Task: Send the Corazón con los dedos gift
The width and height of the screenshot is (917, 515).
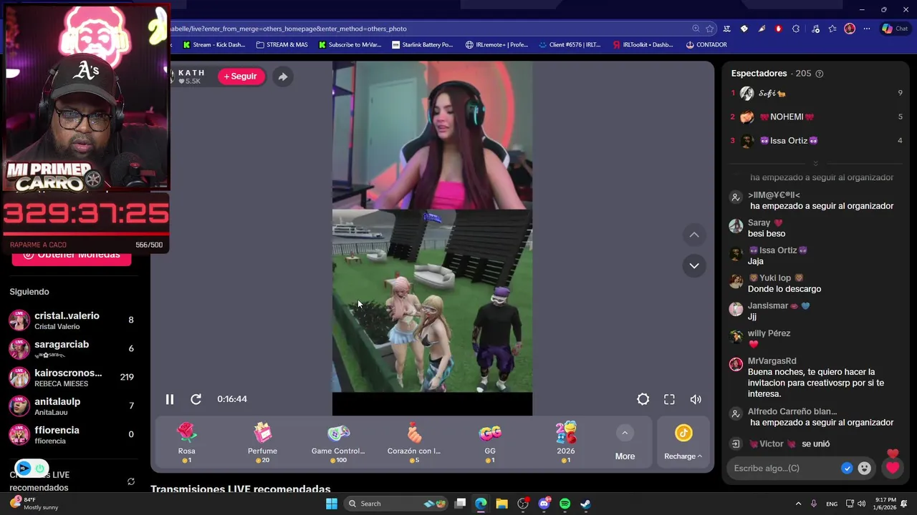Action: [414, 442]
